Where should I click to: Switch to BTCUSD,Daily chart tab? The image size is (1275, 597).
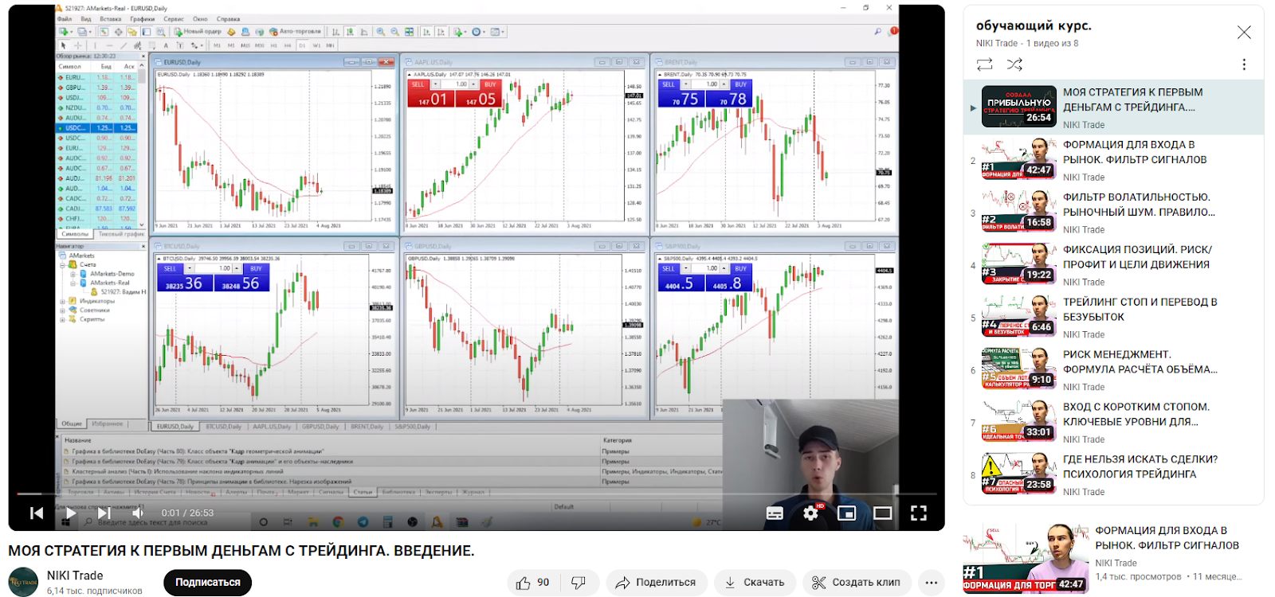pos(223,427)
